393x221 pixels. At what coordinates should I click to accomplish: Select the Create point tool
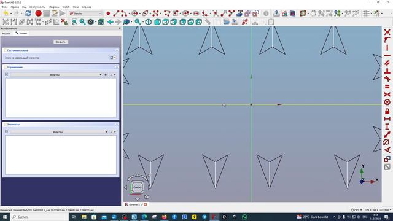108,14
